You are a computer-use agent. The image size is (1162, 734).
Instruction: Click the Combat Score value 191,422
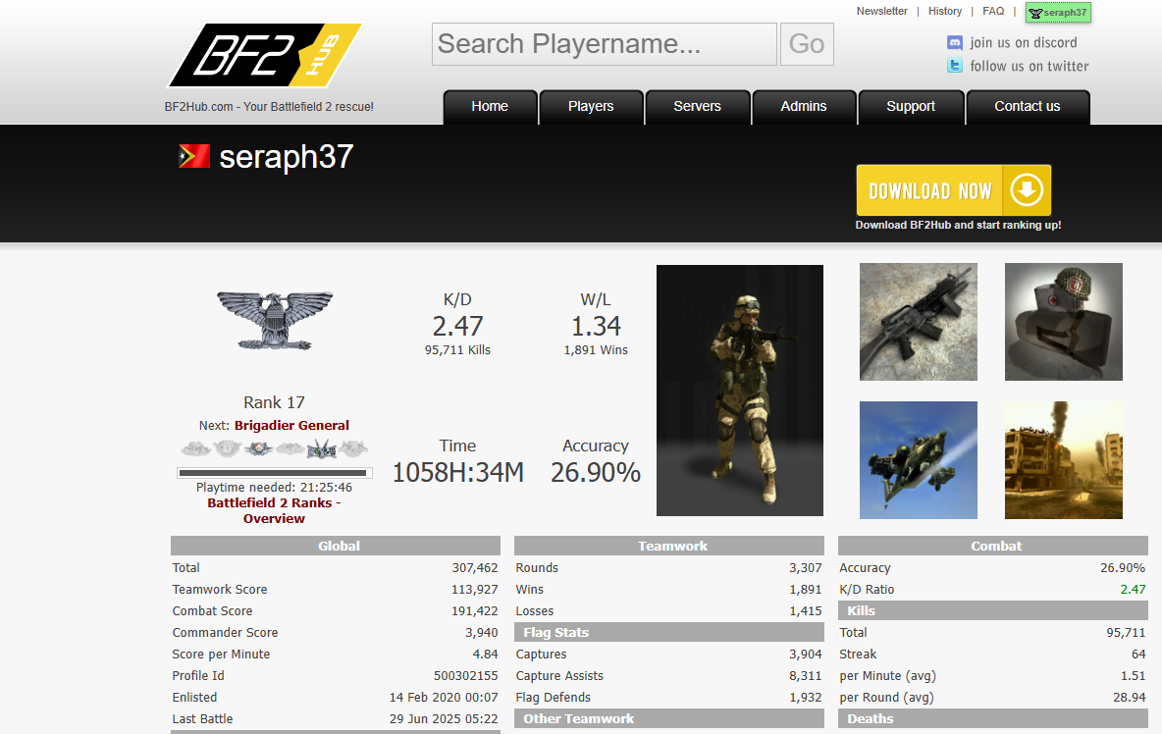click(x=475, y=611)
